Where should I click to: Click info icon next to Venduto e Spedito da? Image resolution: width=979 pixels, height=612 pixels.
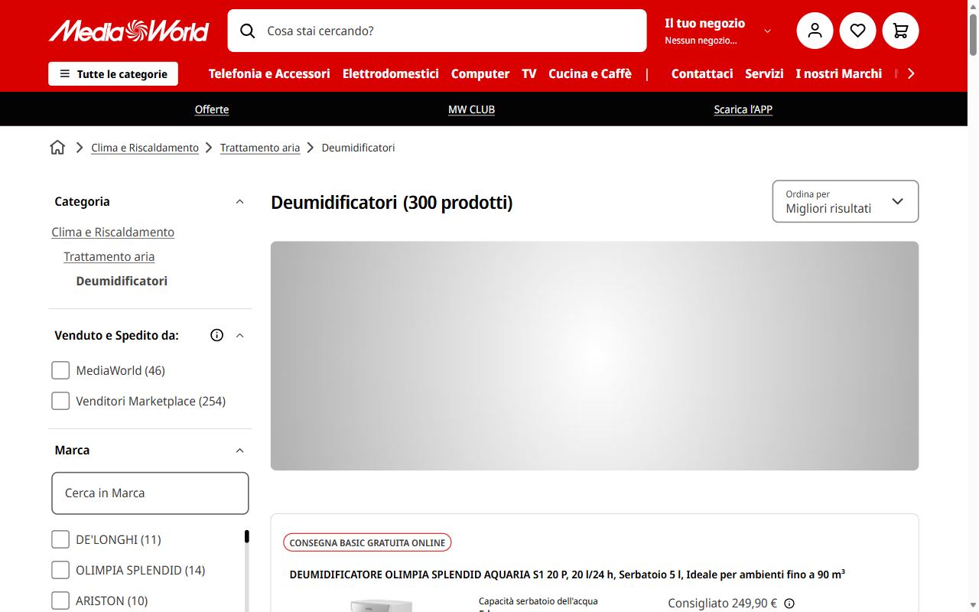(x=217, y=335)
